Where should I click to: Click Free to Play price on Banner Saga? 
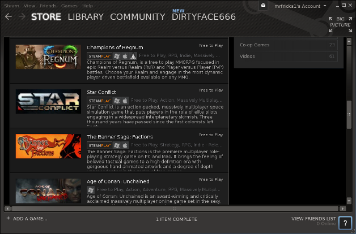[x=211, y=135]
